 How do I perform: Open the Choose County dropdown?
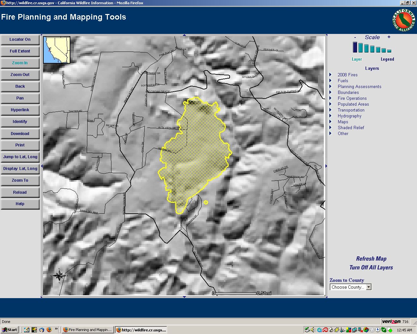tap(351, 287)
